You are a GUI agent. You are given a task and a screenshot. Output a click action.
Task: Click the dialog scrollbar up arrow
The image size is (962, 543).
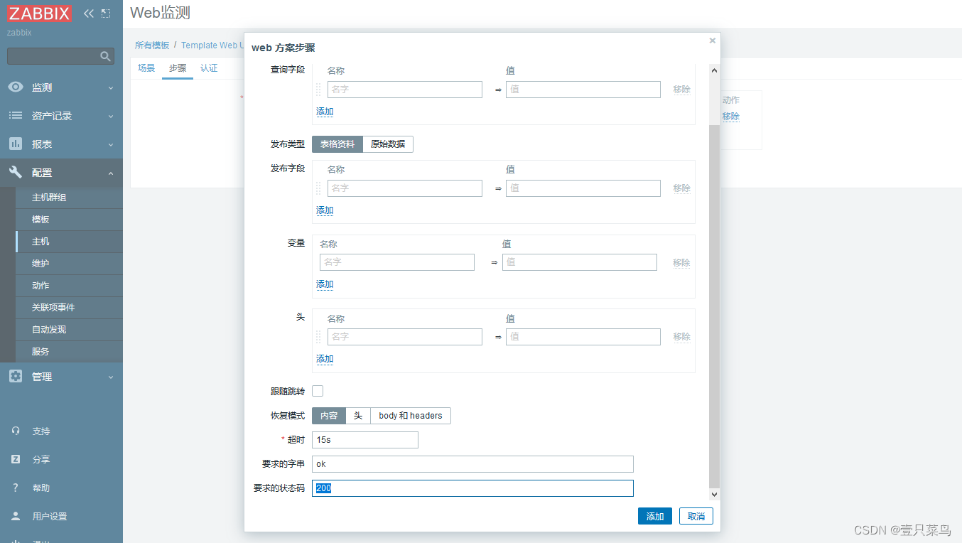point(714,70)
